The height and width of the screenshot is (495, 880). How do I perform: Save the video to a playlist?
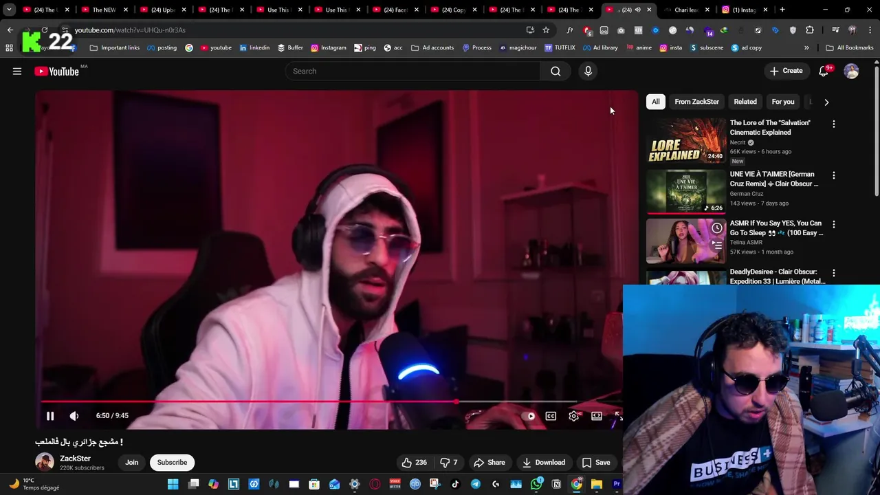click(x=595, y=463)
